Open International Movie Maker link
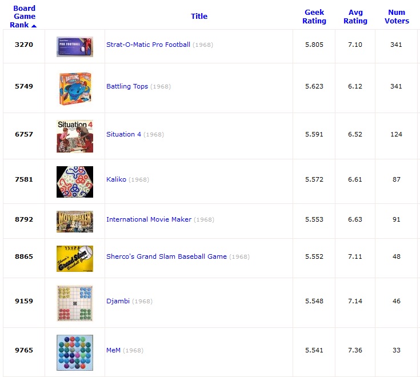Image resolution: width=420 pixels, height=377 pixels. click(x=149, y=219)
